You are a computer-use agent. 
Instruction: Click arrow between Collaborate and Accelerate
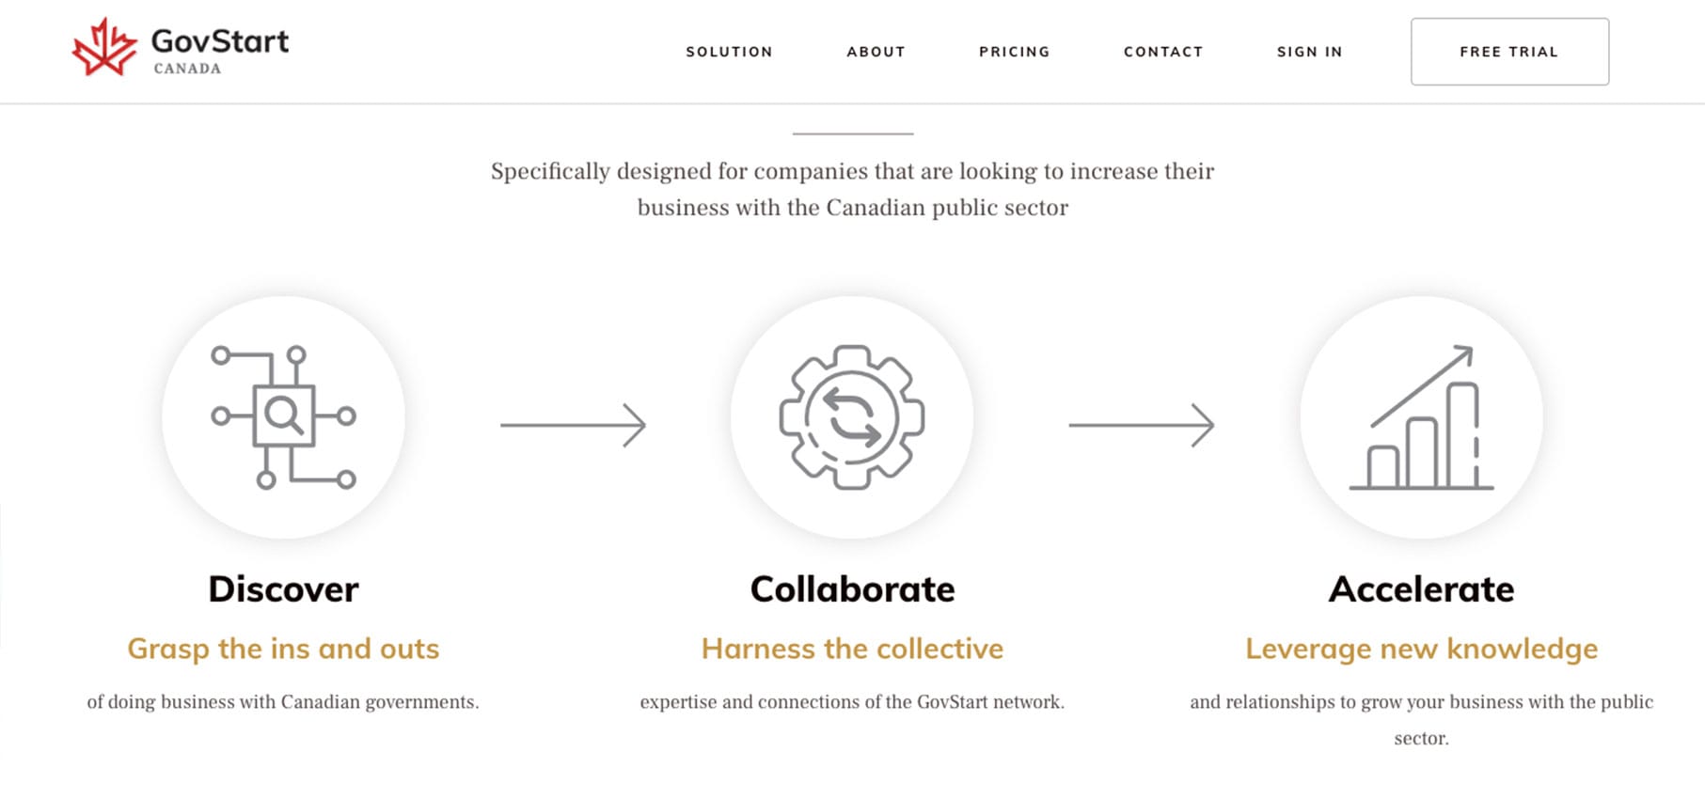(x=1142, y=425)
